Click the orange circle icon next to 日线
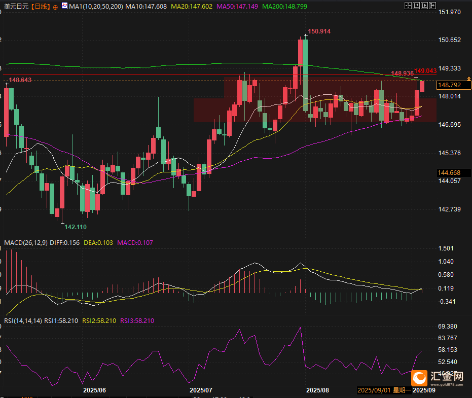This screenshot has width=472, height=398. [x=55, y=7]
